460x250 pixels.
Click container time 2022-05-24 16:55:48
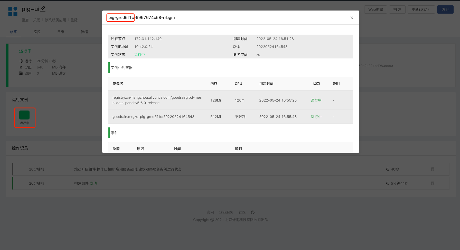278,117
